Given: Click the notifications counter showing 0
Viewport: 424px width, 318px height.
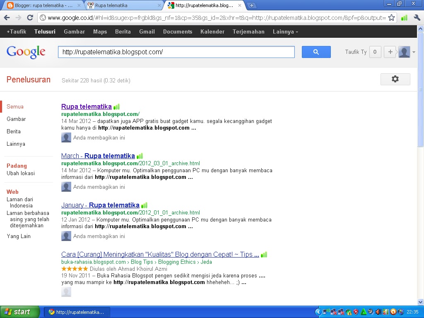Looking at the screenshot, I should pos(375,52).
